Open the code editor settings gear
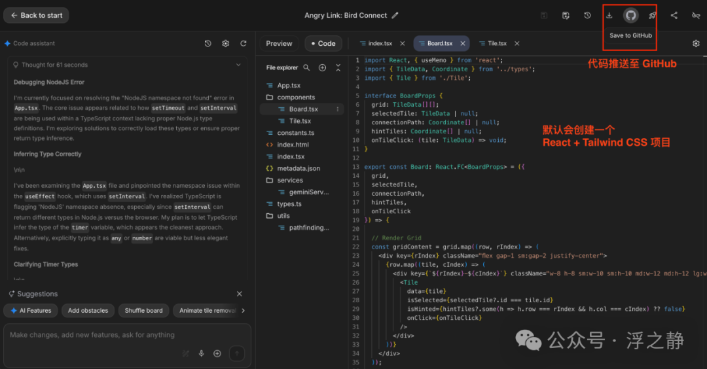 tap(696, 43)
